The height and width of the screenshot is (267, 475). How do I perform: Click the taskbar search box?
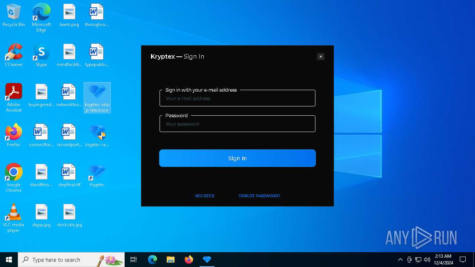[71, 260]
